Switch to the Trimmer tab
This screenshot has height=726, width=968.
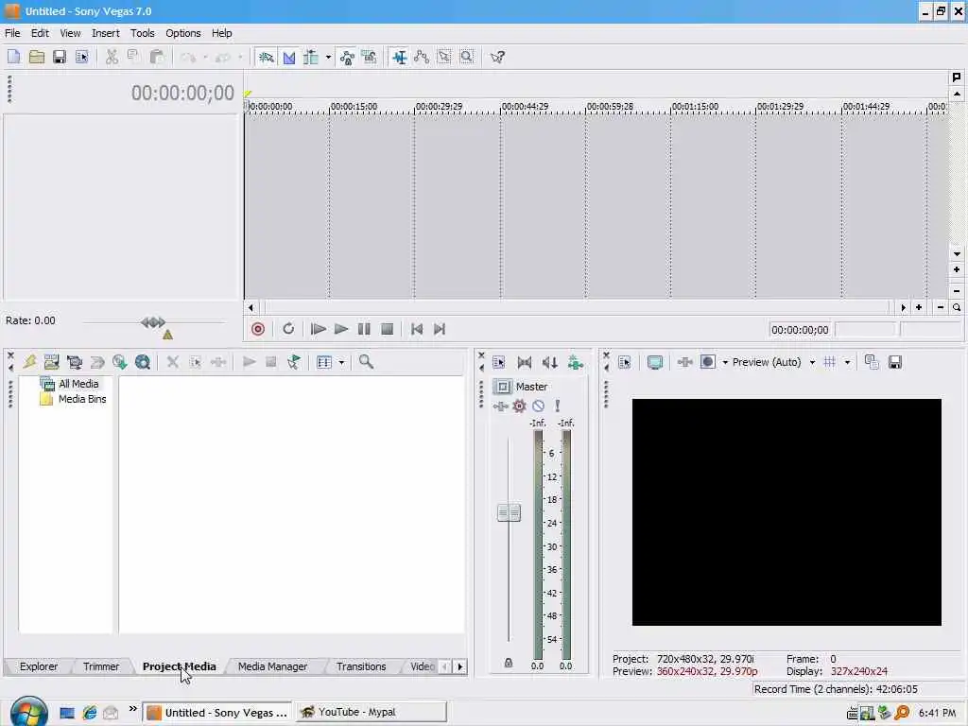click(100, 666)
